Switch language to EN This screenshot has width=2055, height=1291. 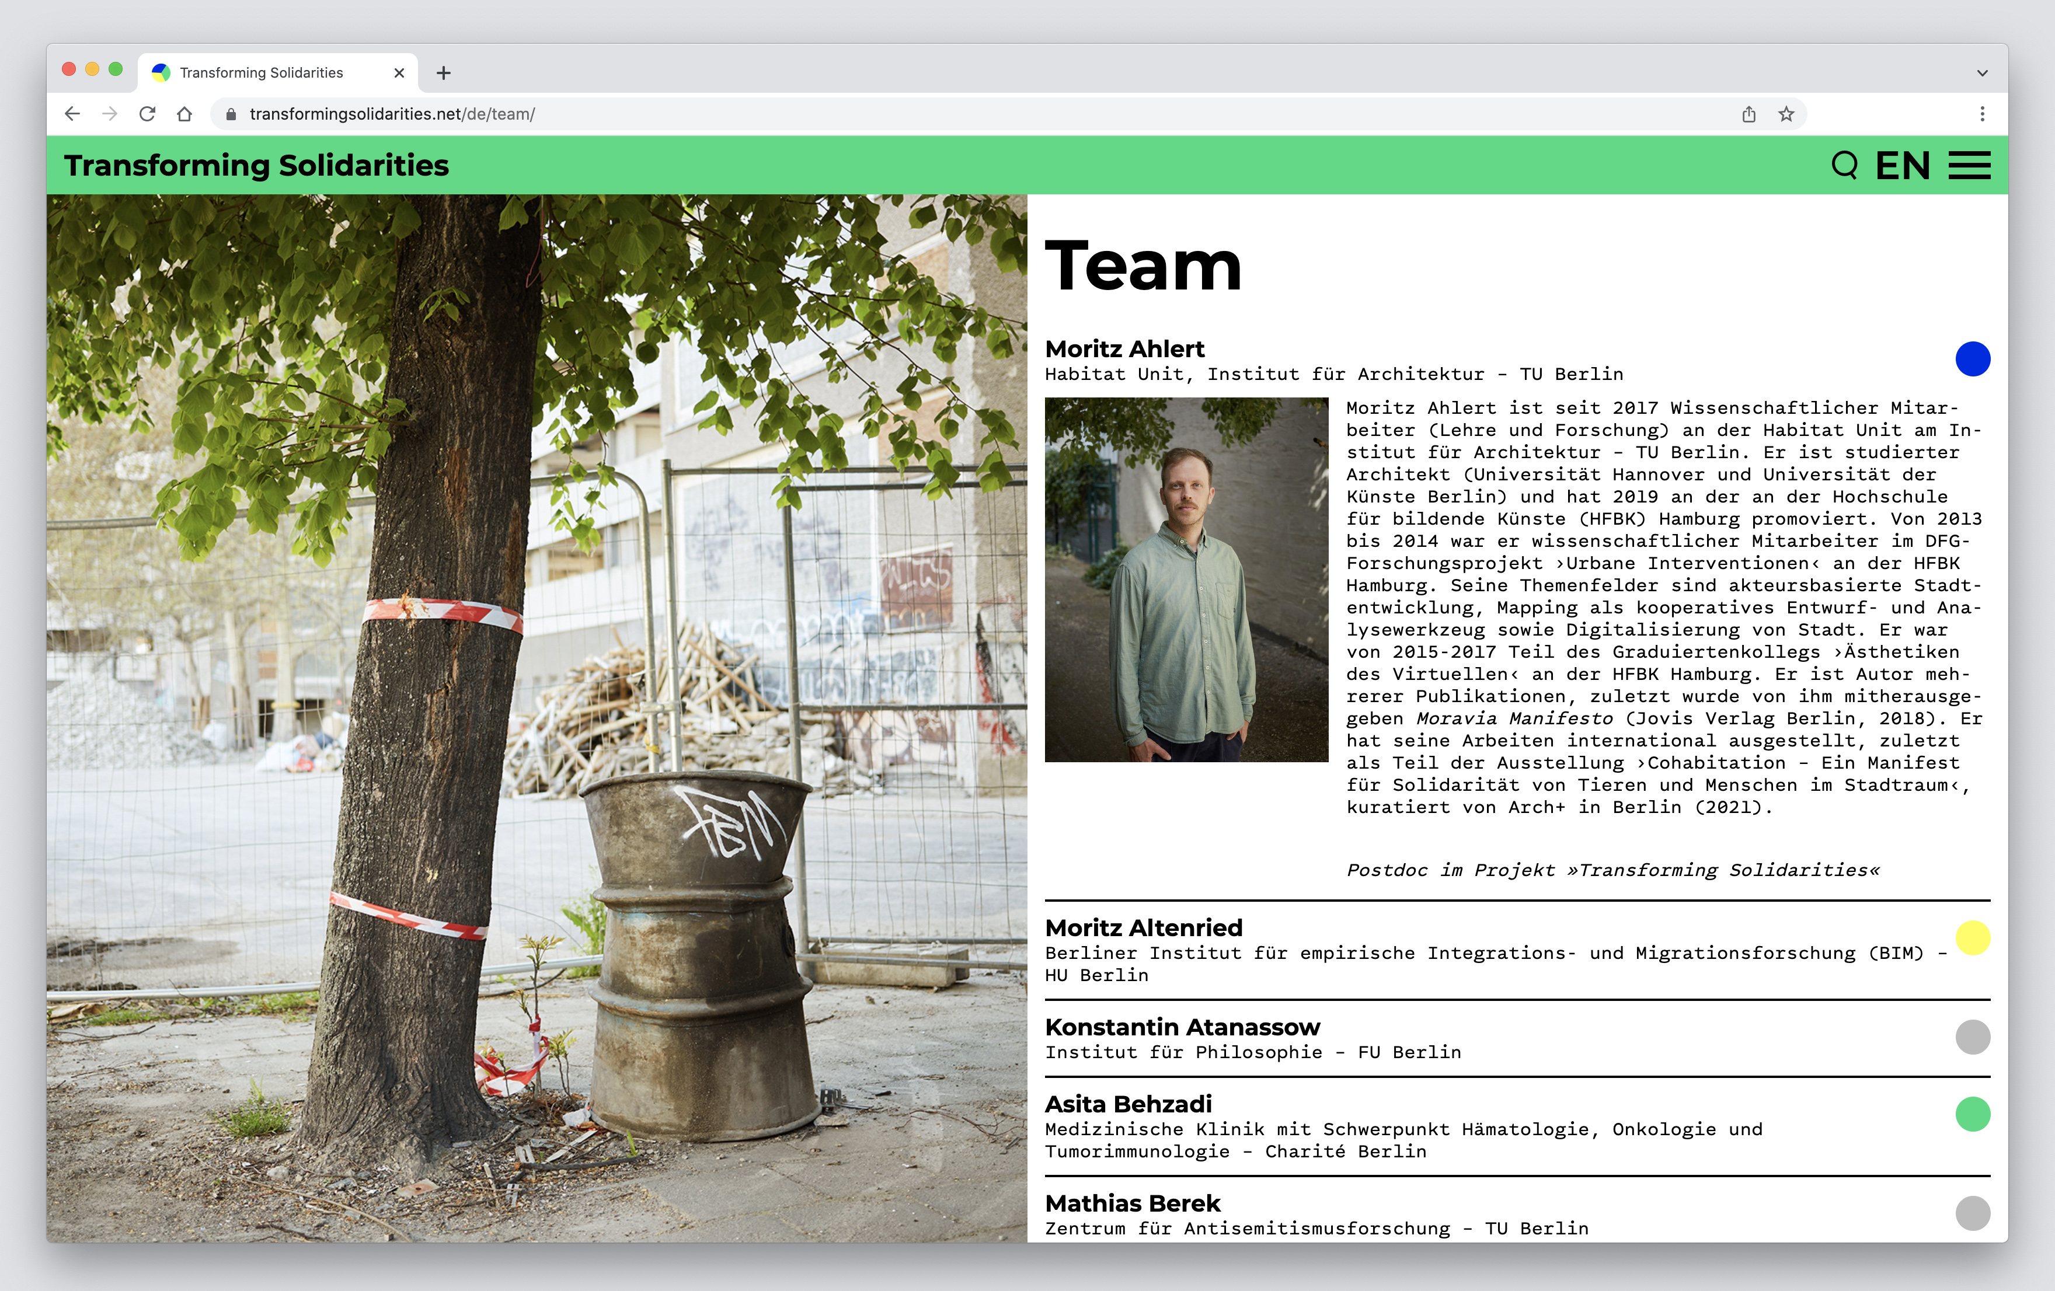tap(1902, 166)
